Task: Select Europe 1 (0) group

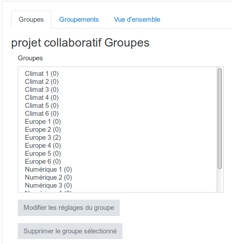Action: tap(117, 122)
